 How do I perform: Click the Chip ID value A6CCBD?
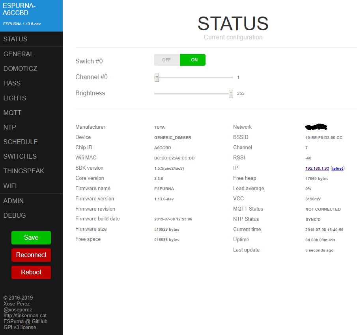(163, 148)
